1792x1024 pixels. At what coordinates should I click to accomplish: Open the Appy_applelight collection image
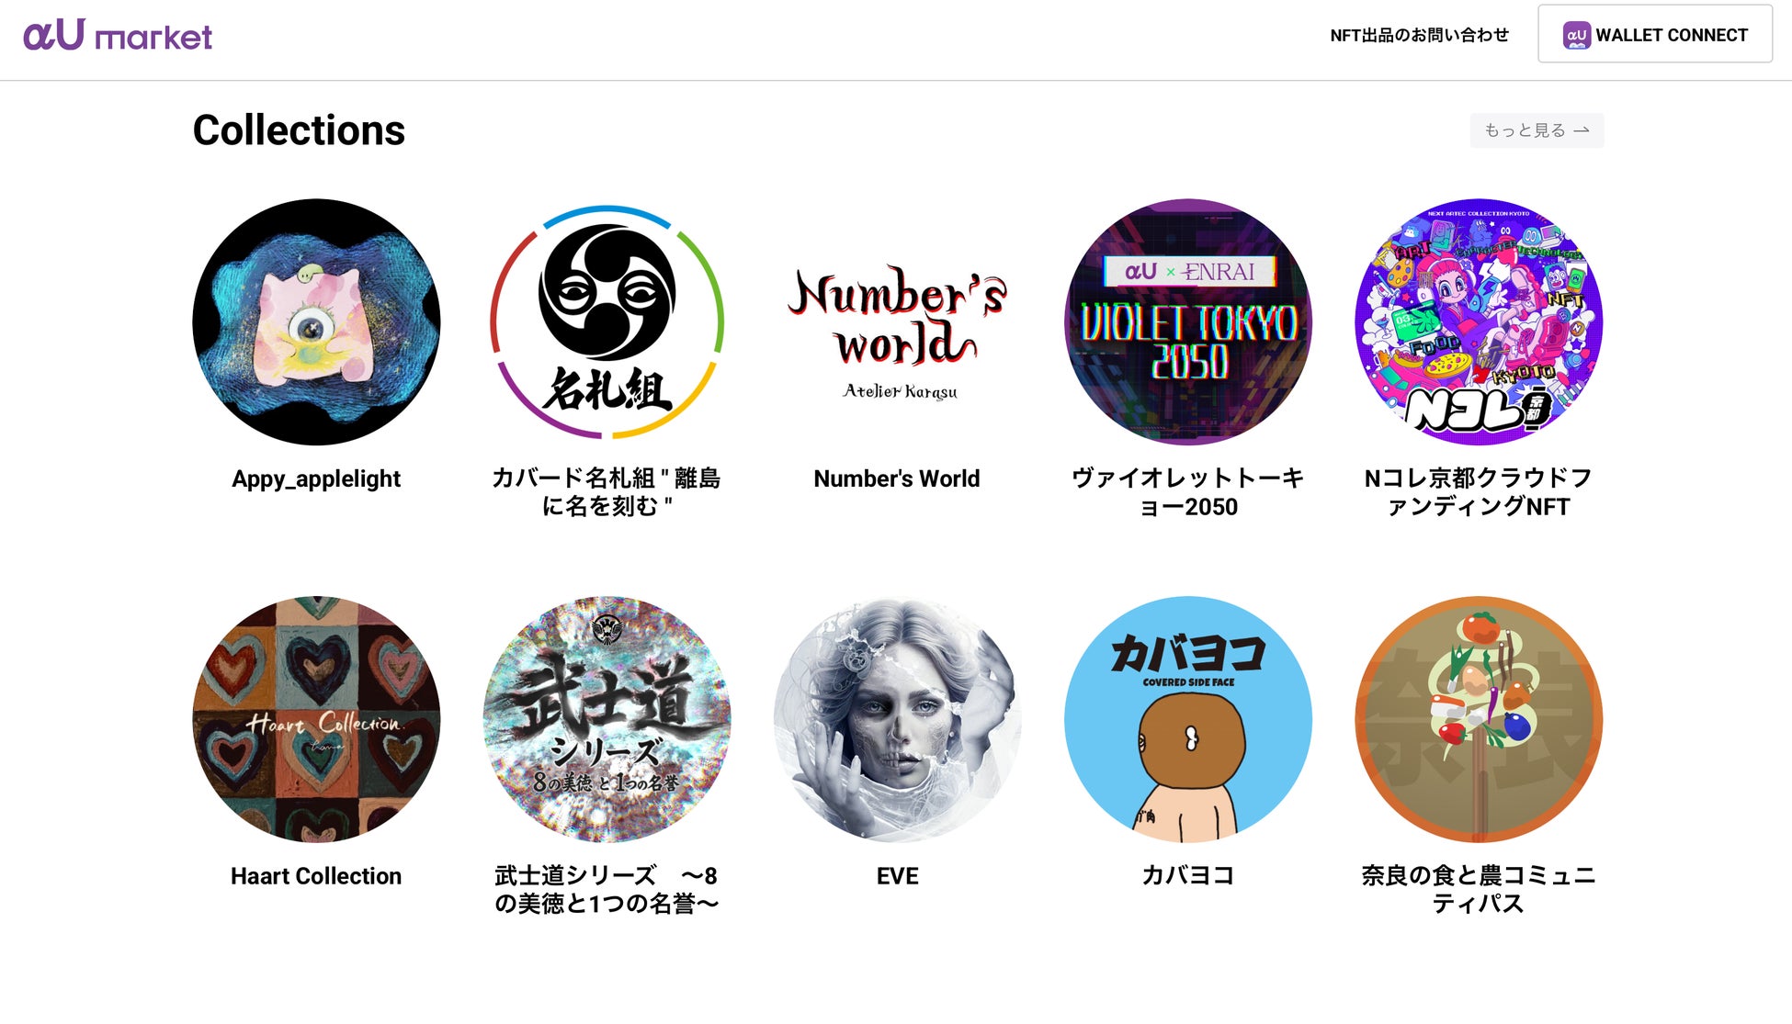pyautogui.click(x=316, y=321)
